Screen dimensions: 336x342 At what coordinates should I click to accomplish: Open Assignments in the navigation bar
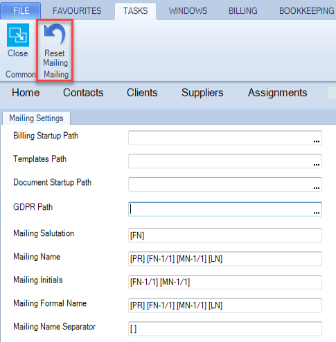(x=277, y=93)
